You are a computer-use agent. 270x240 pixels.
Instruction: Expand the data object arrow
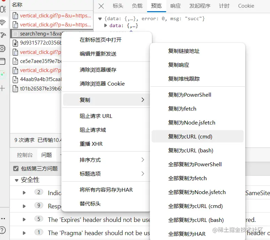(106, 26)
